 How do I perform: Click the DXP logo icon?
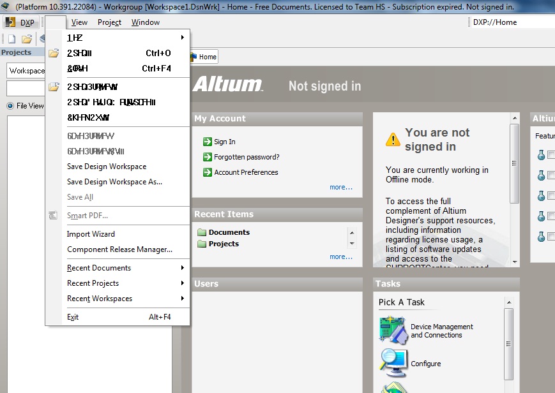(x=11, y=22)
